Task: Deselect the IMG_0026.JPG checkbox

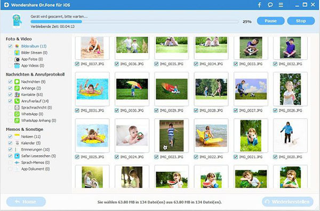Action: coord(275,111)
